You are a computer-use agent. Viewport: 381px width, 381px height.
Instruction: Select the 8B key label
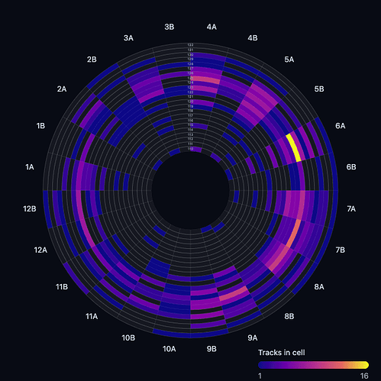click(289, 316)
